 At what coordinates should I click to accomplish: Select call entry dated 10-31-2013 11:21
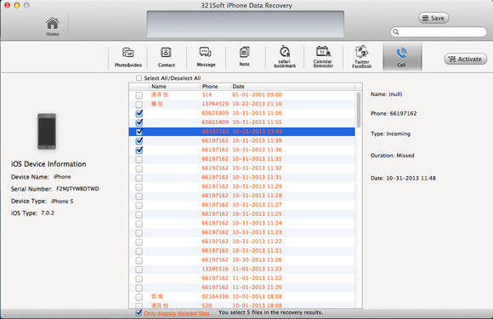tap(241, 250)
